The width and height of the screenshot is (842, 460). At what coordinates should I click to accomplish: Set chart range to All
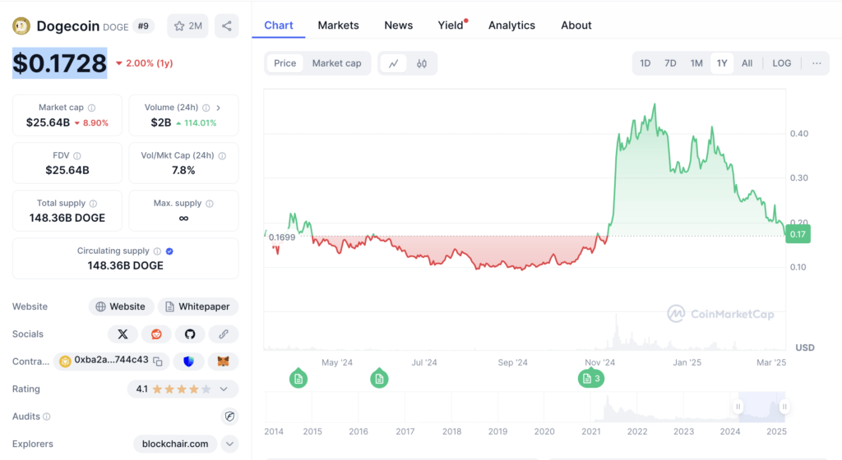[747, 63]
